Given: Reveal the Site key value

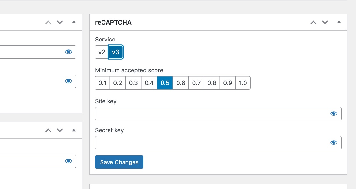Looking at the screenshot, I should coord(334,114).
